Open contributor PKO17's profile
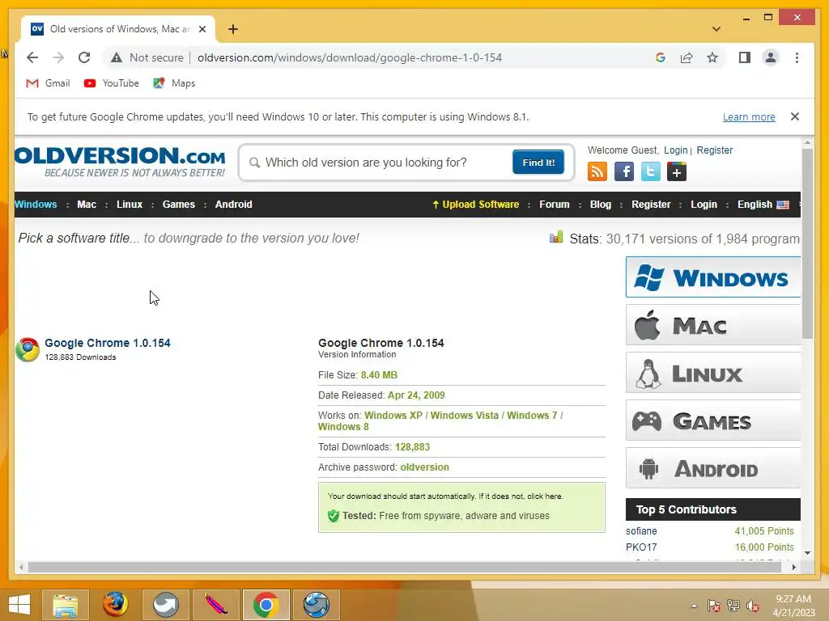Screen dimensions: 829x621 [x=641, y=547]
